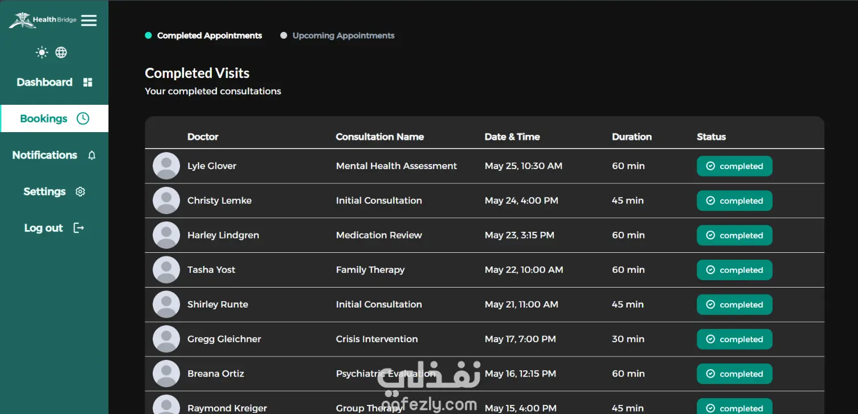This screenshot has width=858, height=414.
Task: Open the globe language selector
Action: pos(61,52)
